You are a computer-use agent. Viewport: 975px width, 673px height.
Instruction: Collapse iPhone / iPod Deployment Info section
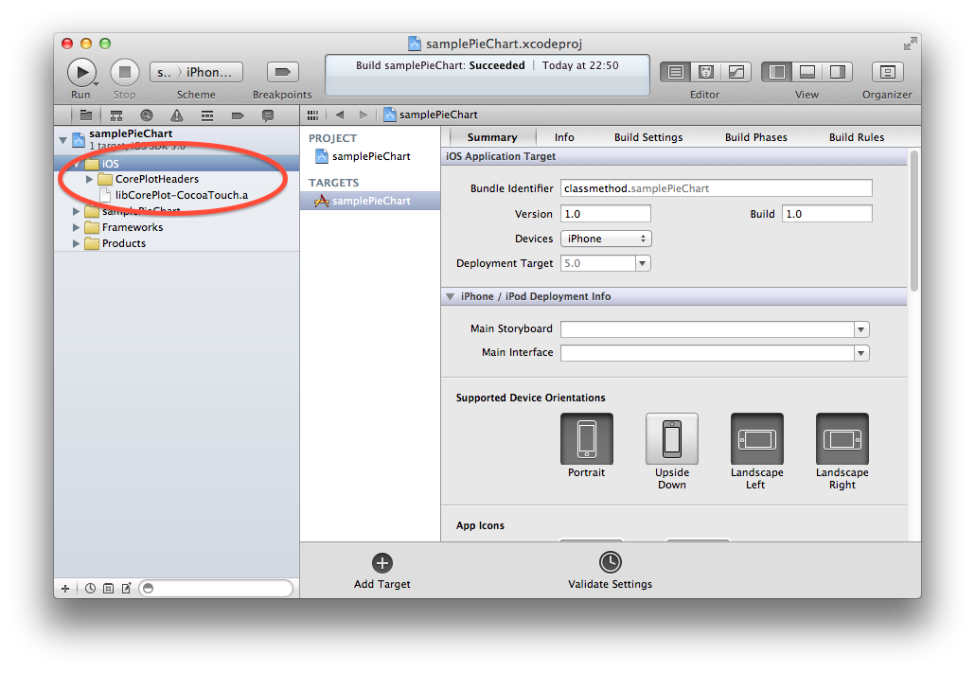[450, 296]
